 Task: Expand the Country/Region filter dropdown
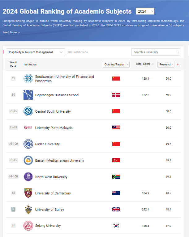tap(116, 64)
